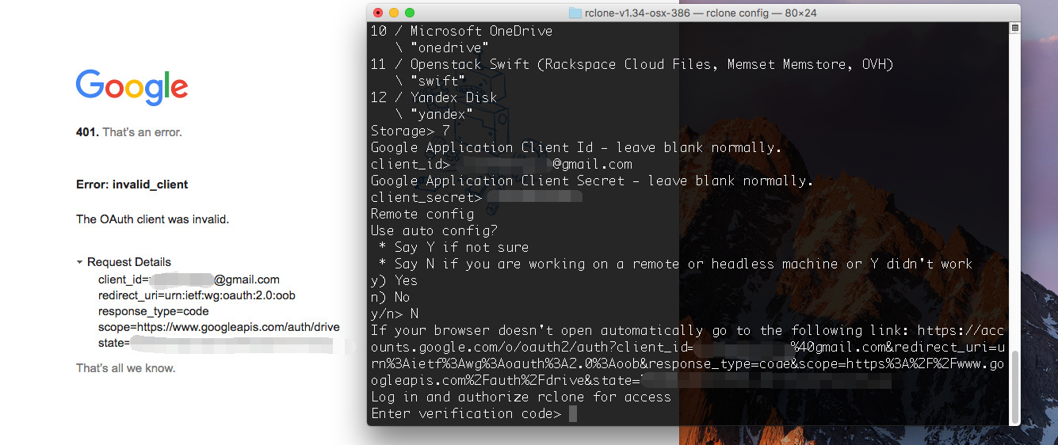Click the "Error: invalid_client" heading
1058x445 pixels.
pyautogui.click(x=132, y=184)
